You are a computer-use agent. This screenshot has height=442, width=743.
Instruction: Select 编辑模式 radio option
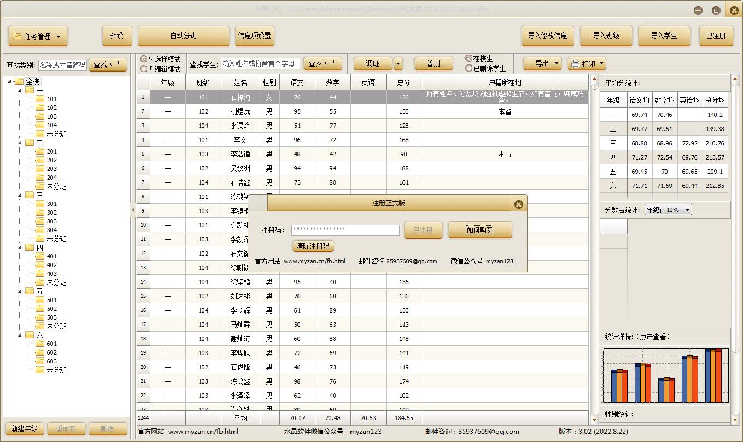[144, 69]
